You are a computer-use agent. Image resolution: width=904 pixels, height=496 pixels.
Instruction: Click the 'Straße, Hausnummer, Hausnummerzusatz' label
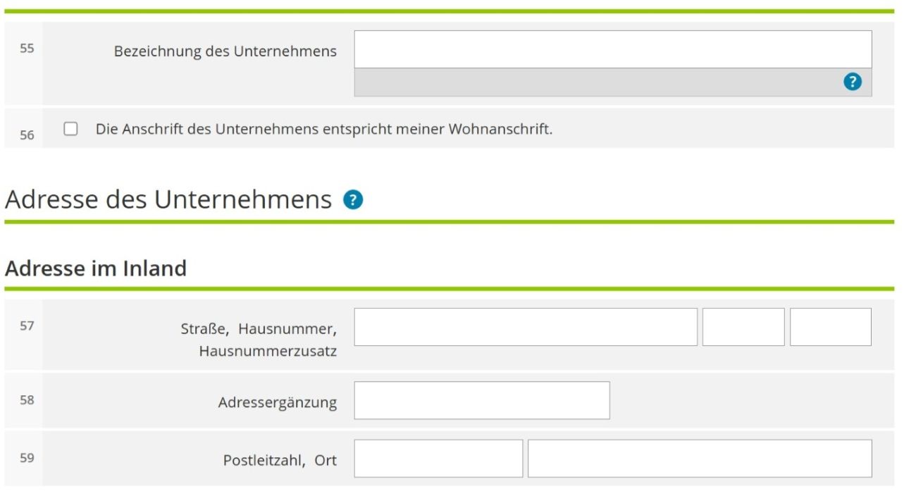[259, 340]
